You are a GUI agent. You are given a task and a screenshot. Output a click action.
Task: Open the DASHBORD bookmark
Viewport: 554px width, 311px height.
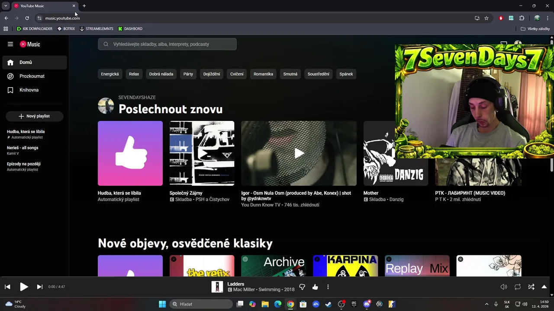(x=130, y=29)
